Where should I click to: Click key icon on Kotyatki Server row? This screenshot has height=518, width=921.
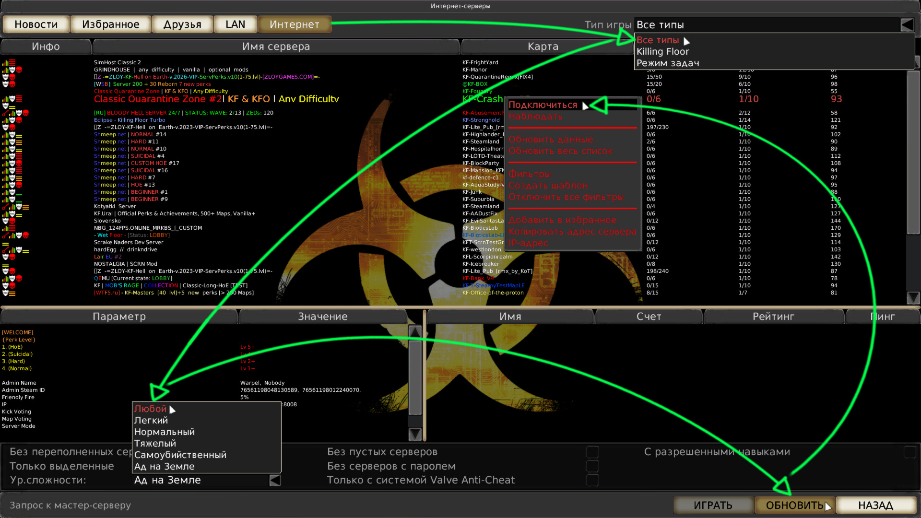coord(5,207)
